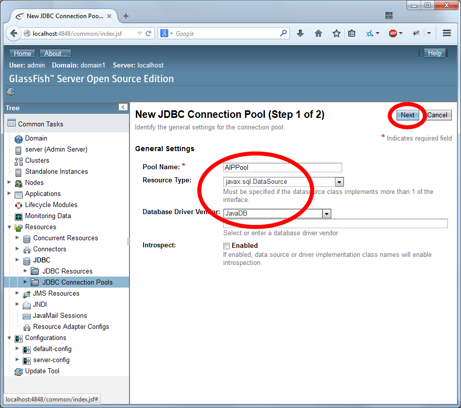This screenshot has width=461, height=408.
Task: Open Monitoring Data in the sidebar
Action: click(19, 216)
